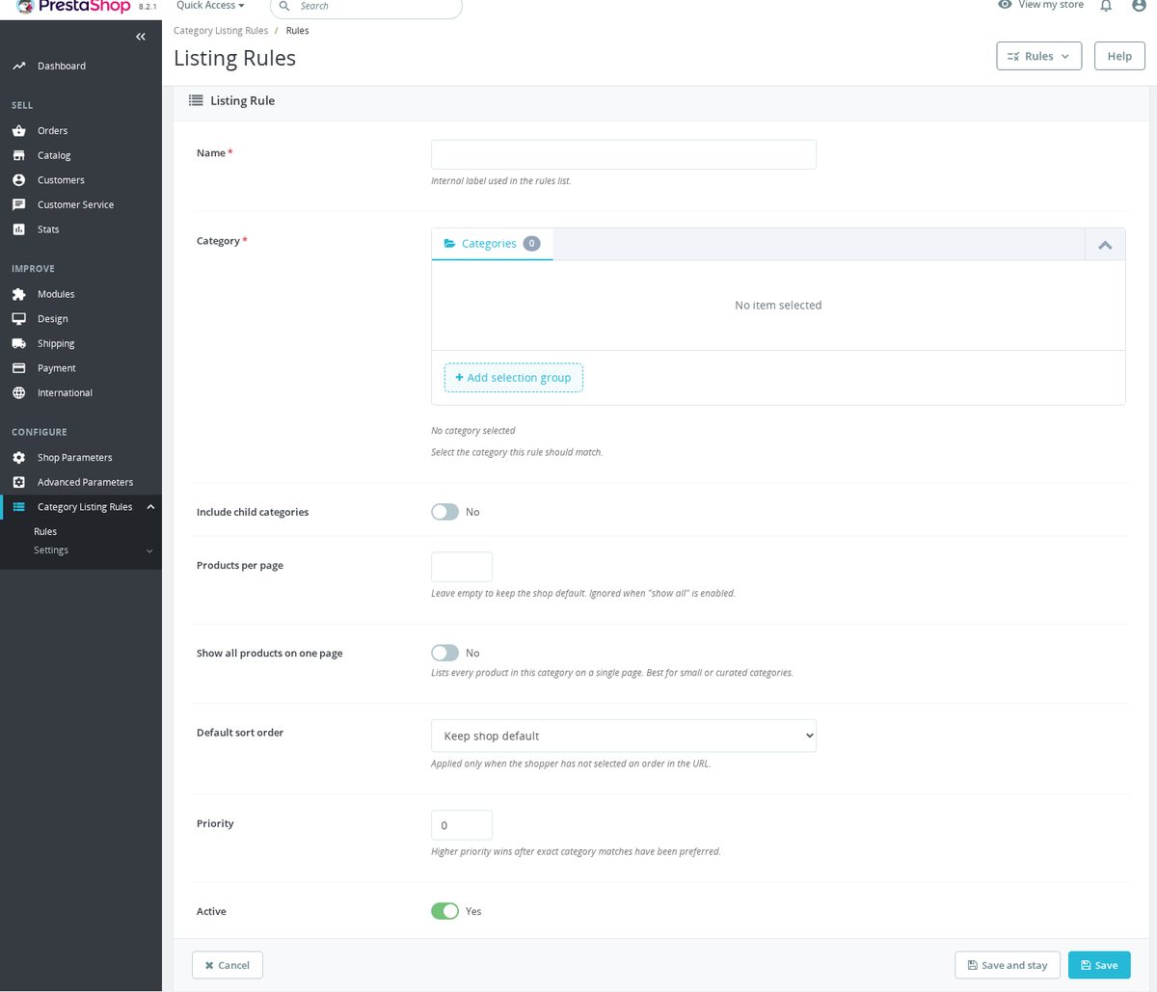Focus the Name input field
1157x992 pixels.
[x=624, y=154]
